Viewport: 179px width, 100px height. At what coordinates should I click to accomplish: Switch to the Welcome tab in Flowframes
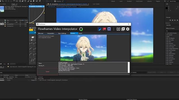tap(41, 33)
